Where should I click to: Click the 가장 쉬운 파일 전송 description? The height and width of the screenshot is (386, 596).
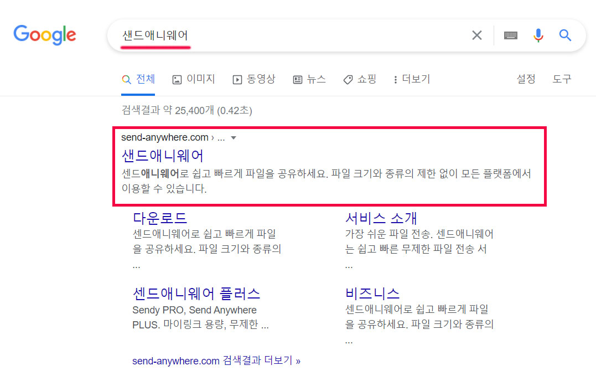(419, 249)
